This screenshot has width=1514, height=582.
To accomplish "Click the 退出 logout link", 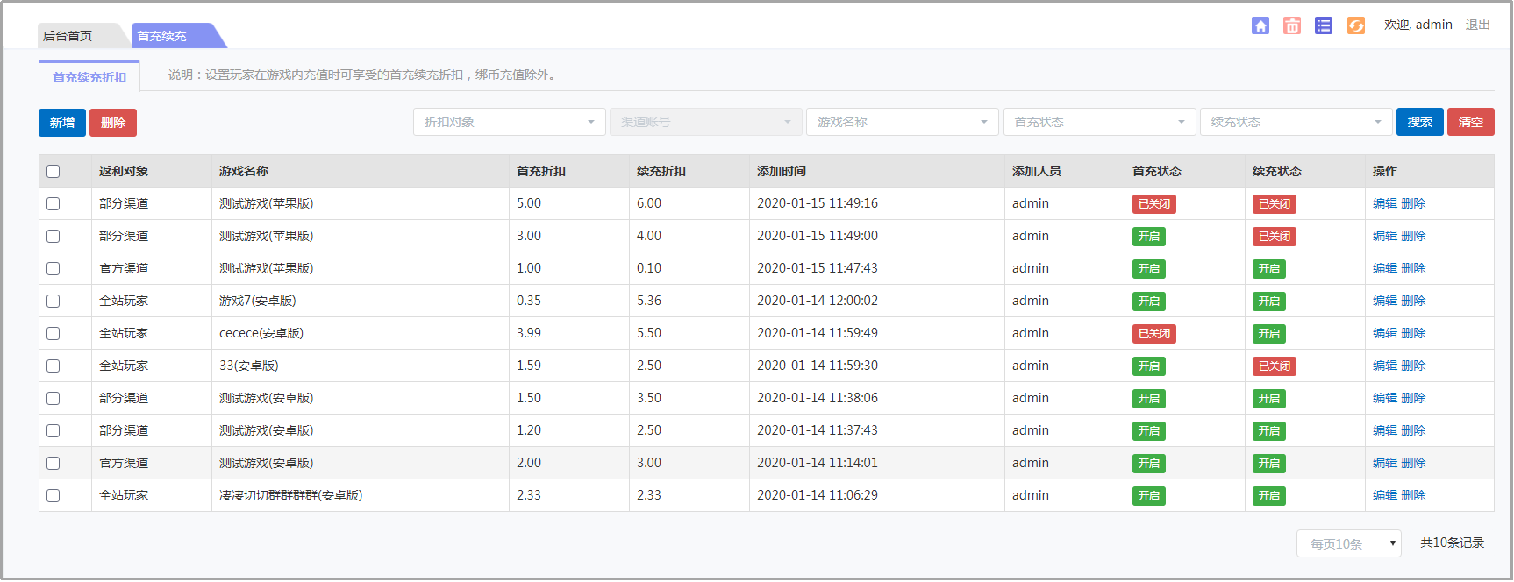I will pyautogui.click(x=1478, y=25).
